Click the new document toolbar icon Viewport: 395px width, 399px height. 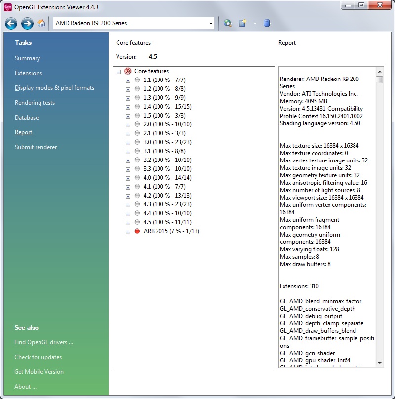pyautogui.click(x=243, y=23)
